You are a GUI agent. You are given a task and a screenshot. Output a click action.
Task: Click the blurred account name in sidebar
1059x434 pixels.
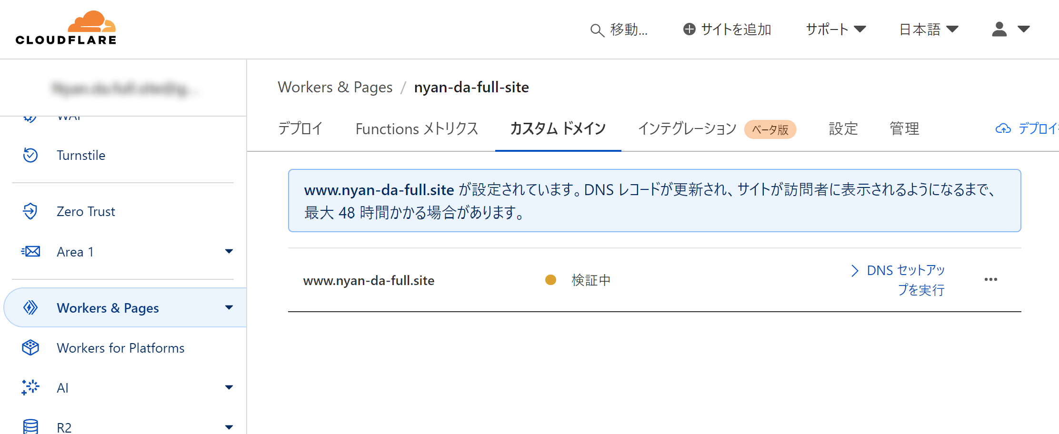click(125, 89)
